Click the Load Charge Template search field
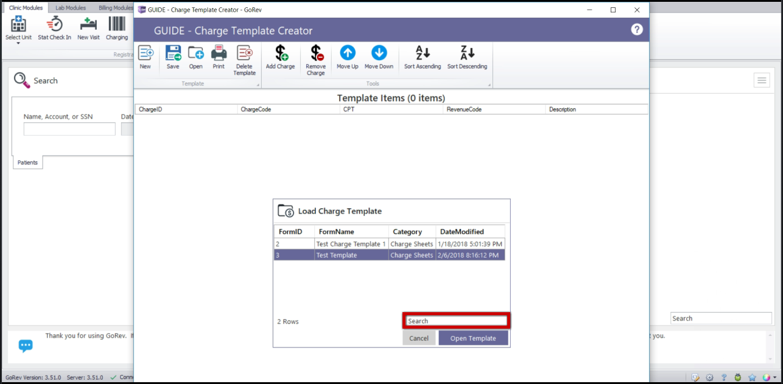 point(456,321)
